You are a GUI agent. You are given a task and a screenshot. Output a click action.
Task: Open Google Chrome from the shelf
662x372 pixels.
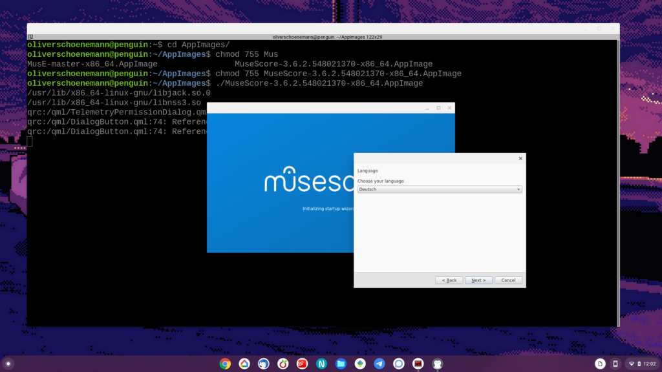point(225,364)
